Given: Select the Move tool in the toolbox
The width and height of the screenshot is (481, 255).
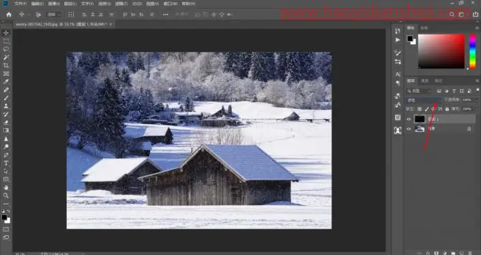Looking at the screenshot, I should [6, 33].
